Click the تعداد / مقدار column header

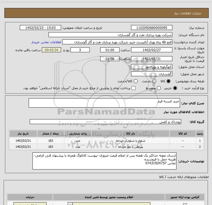click(x=51, y=133)
